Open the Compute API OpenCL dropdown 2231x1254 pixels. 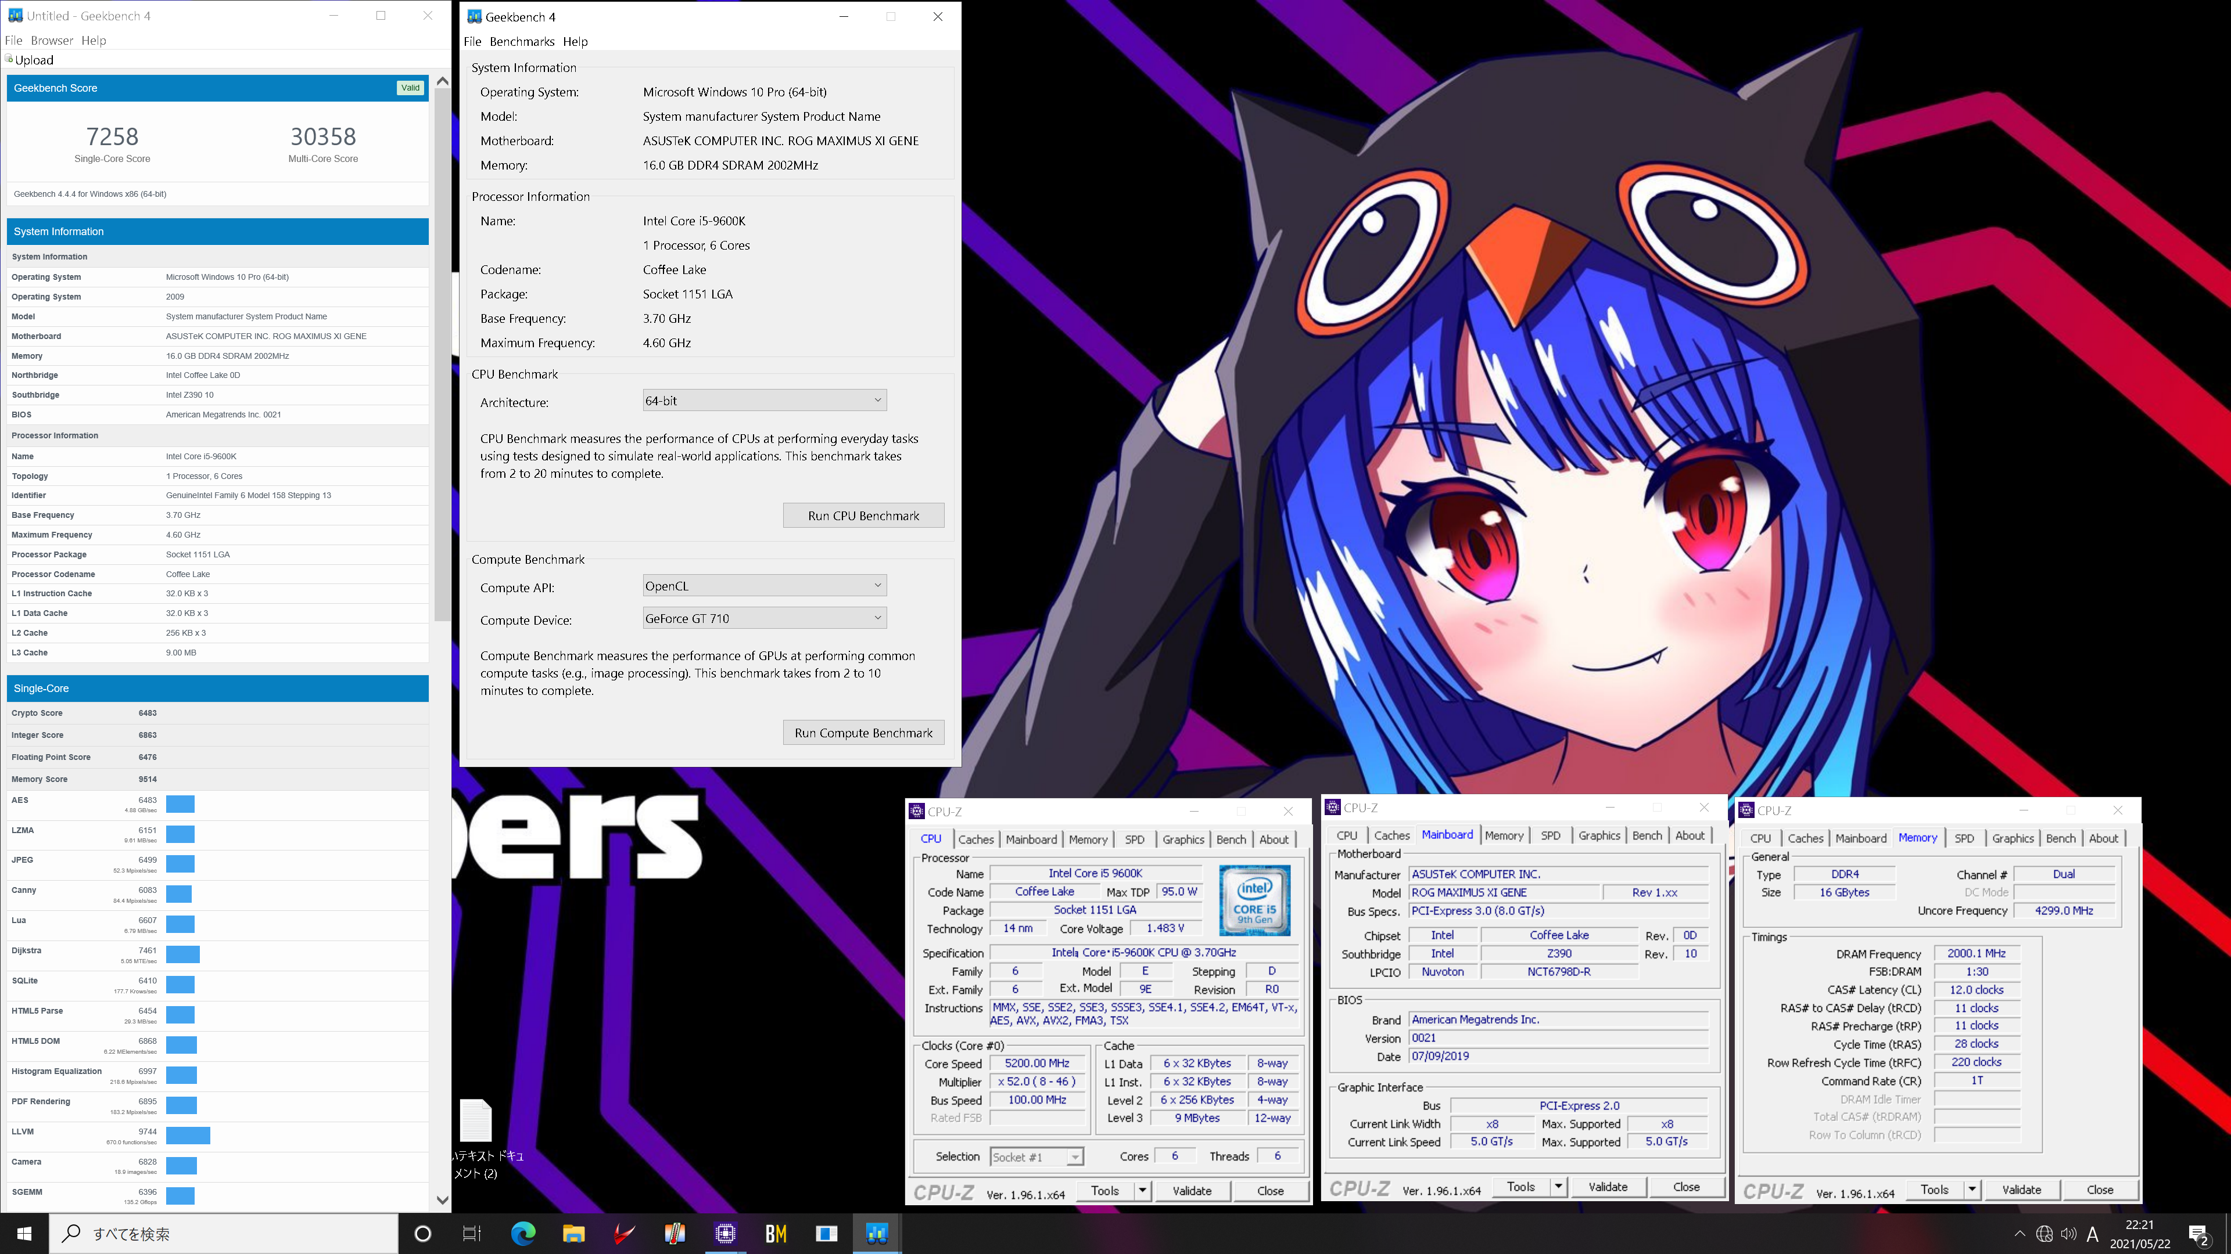[x=765, y=586]
